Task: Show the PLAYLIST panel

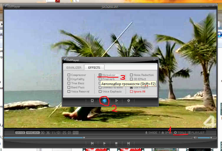Action: click(x=196, y=133)
